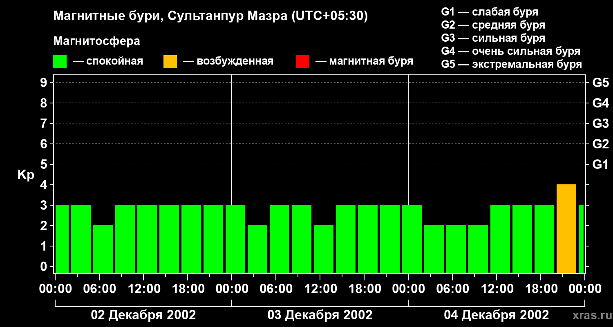This screenshot has width=613, height=327.
Task: Click the right-axis 'G3' tick label
Action: [x=600, y=124]
